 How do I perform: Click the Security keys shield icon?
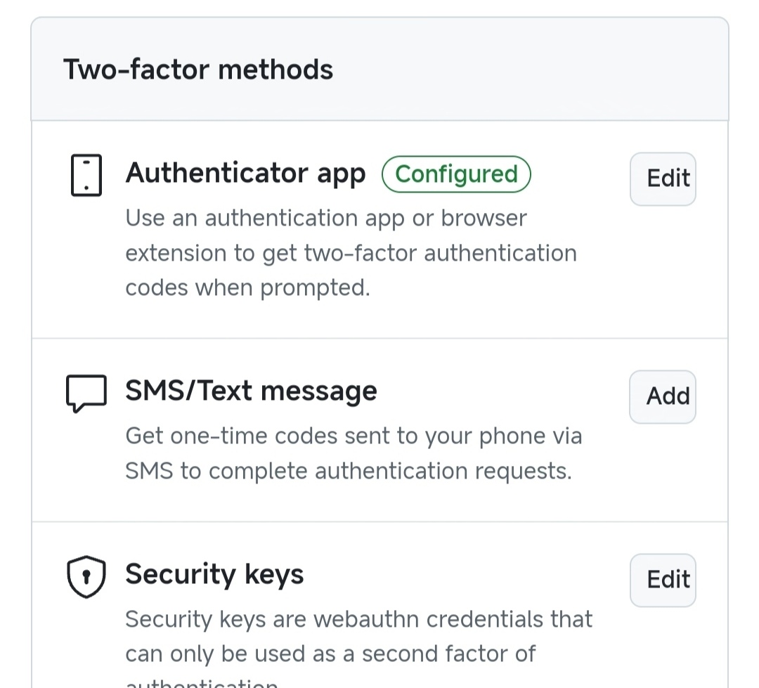click(x=86, y=577)
